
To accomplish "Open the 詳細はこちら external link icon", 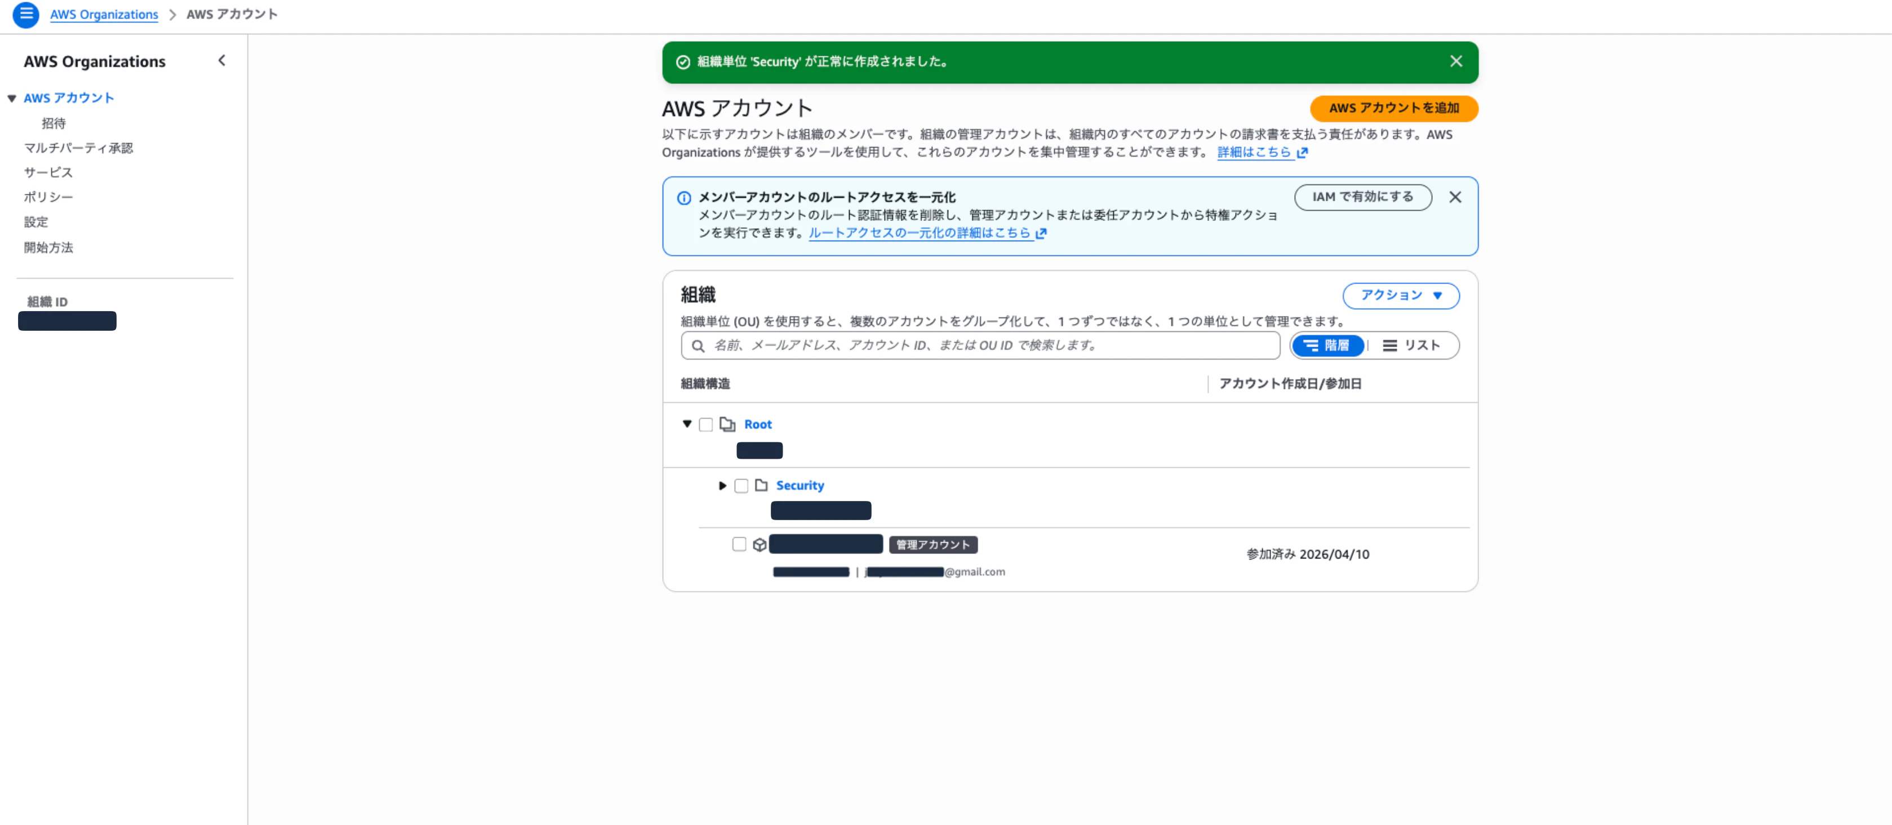I will (1303, 152).
